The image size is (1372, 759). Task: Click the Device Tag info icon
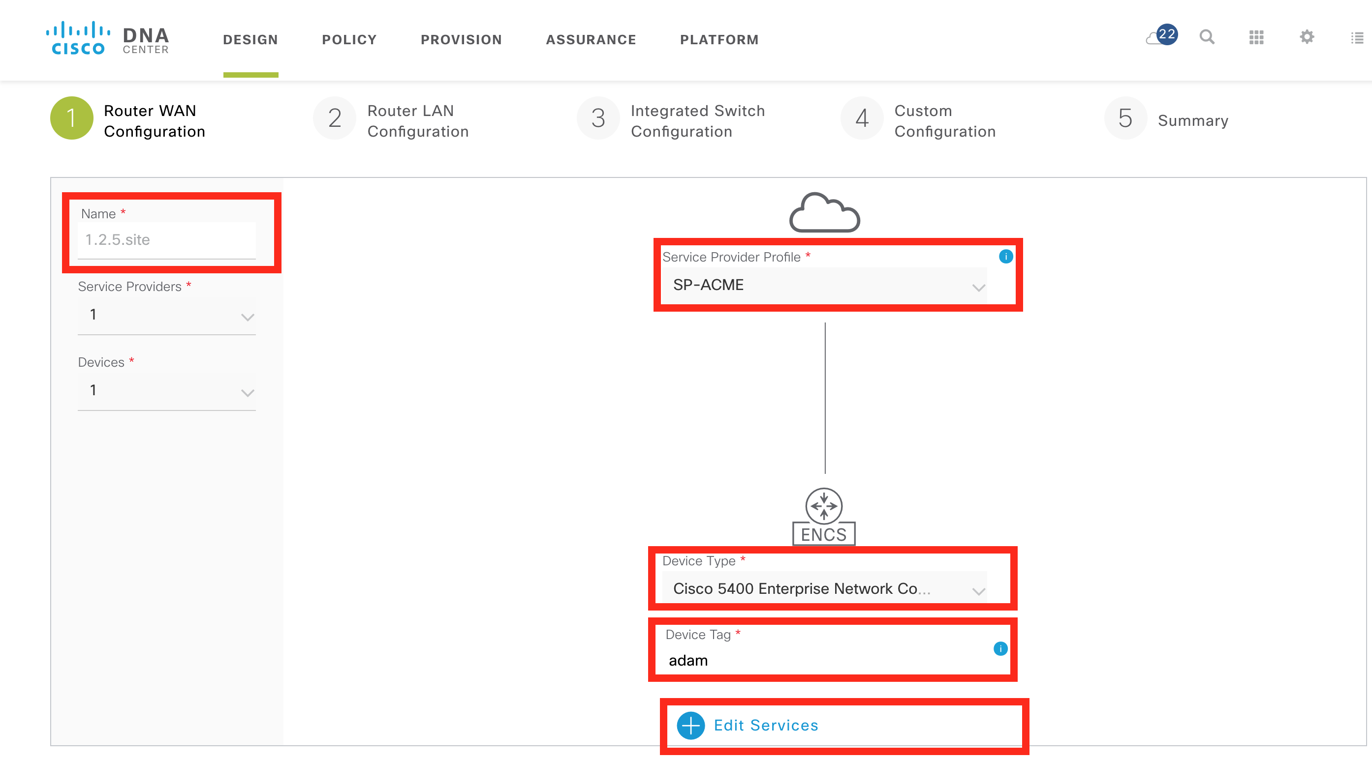point(1000,648)
